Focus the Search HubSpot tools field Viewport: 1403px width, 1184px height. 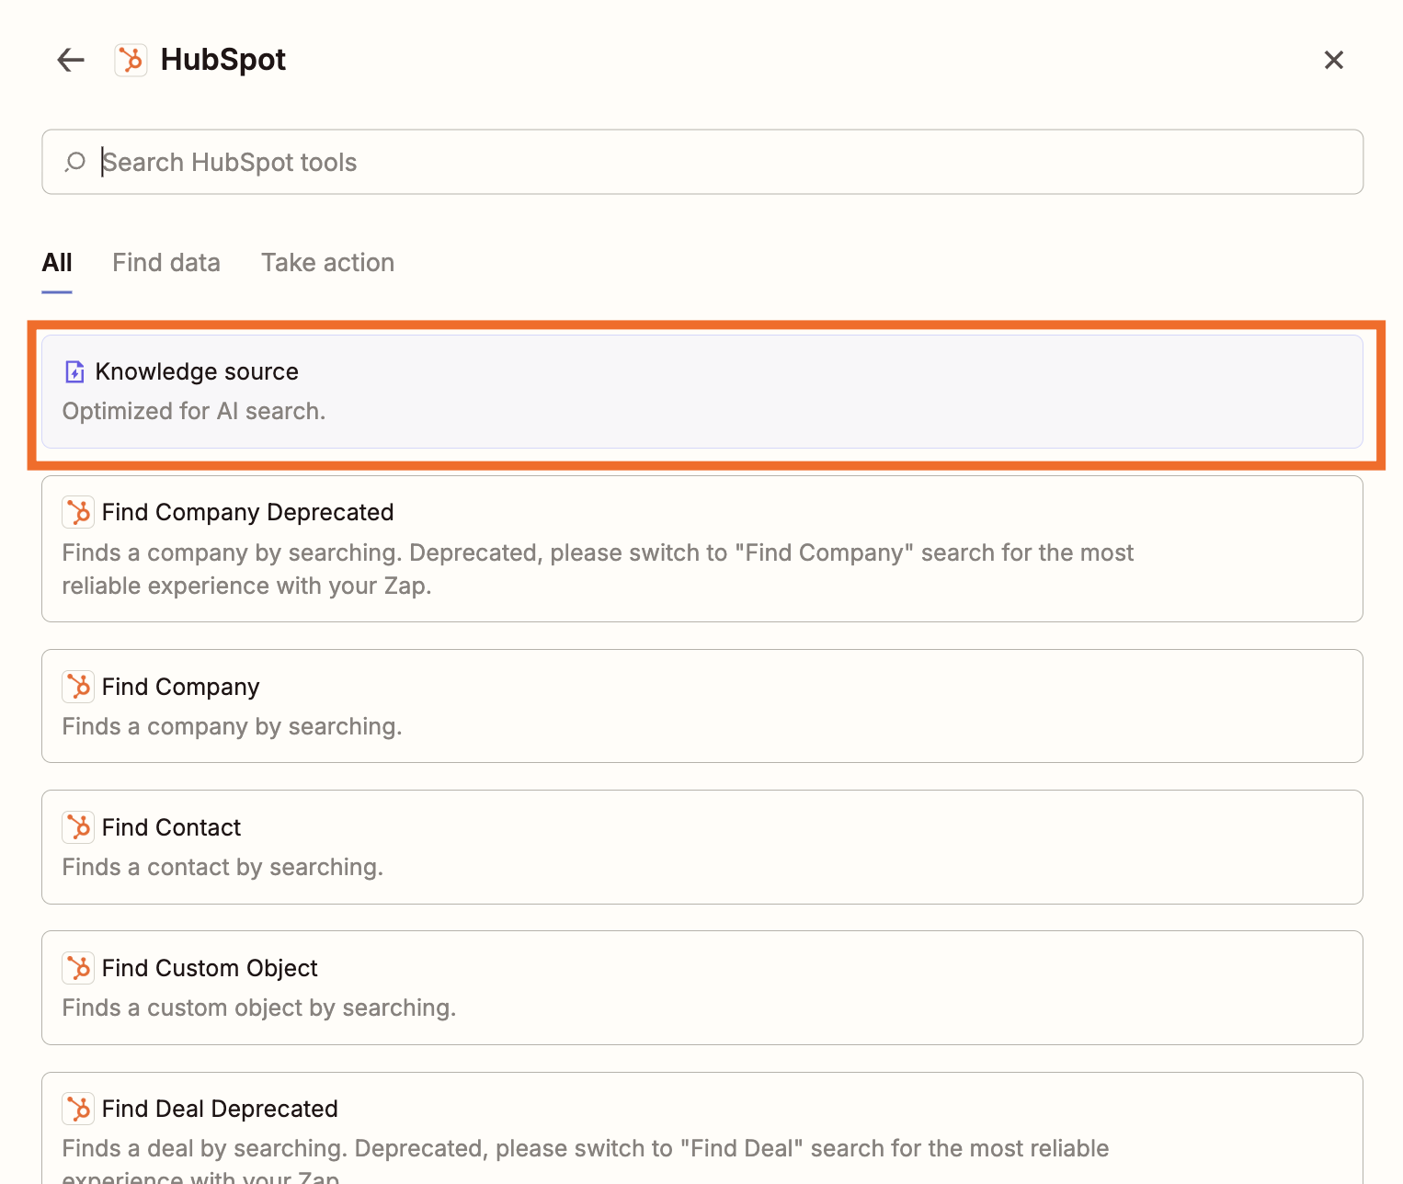point(702,162)
